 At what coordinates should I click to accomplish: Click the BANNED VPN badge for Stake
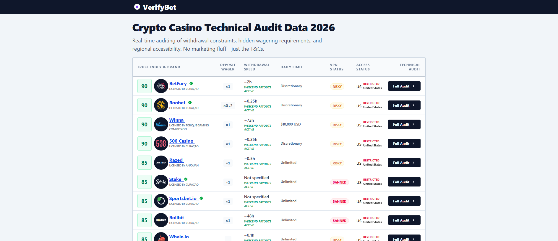click(340, 182)
